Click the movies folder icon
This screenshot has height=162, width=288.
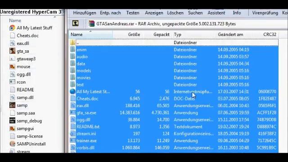(73, 77)
